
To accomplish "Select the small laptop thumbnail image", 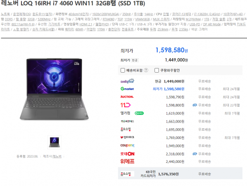I will point(54,142).
